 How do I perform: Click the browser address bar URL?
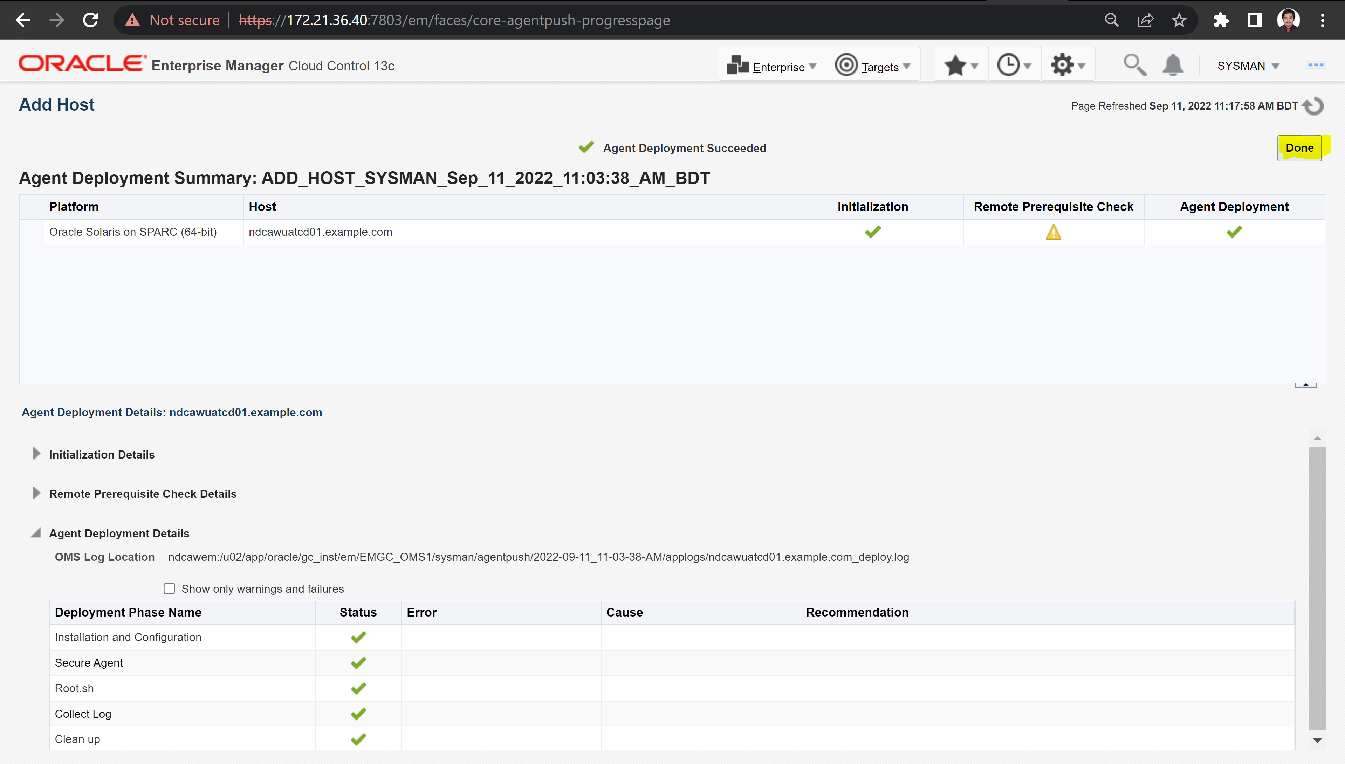454,20
